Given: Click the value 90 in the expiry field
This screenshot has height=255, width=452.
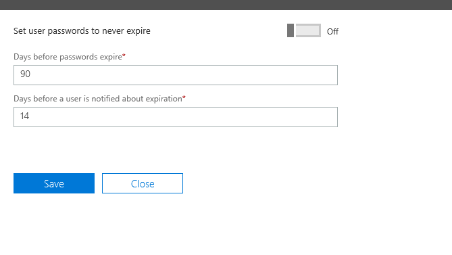Looking at the screenshot, I should (25, 74).
